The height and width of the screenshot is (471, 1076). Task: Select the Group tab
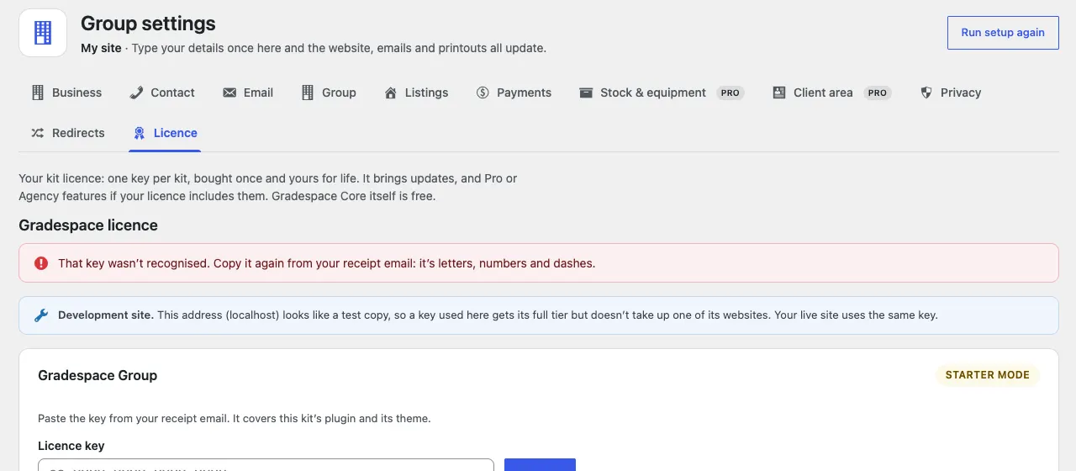click(x=329, y=93)
